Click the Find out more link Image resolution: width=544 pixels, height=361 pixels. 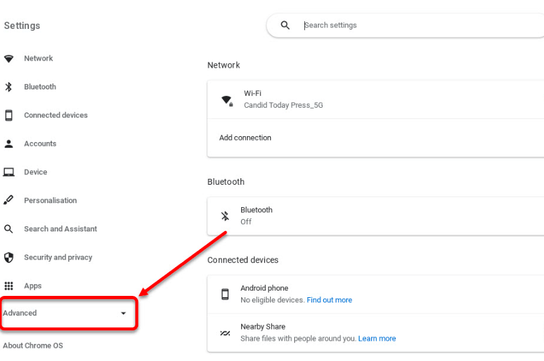(x=329, y=300)
